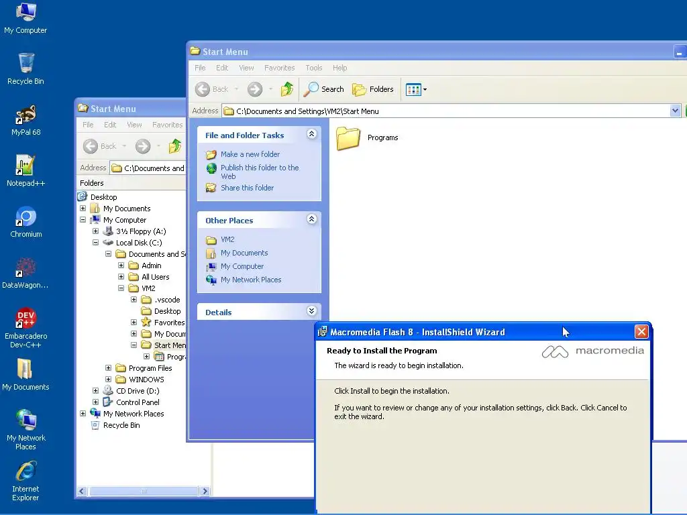Select the VM2 folder in the tree
687x515 pixels.
click(x=148, y=288)
